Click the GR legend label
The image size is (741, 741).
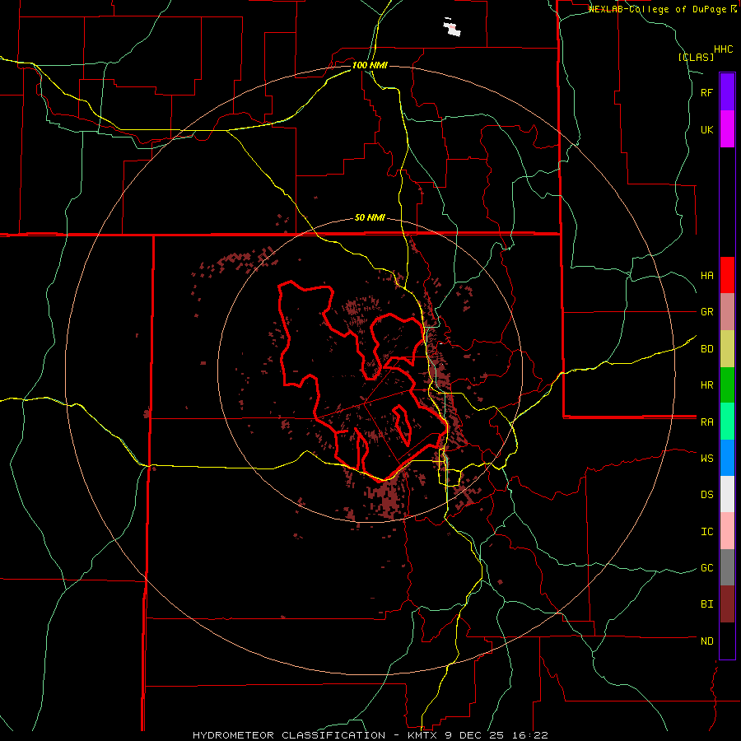(706, 312)
